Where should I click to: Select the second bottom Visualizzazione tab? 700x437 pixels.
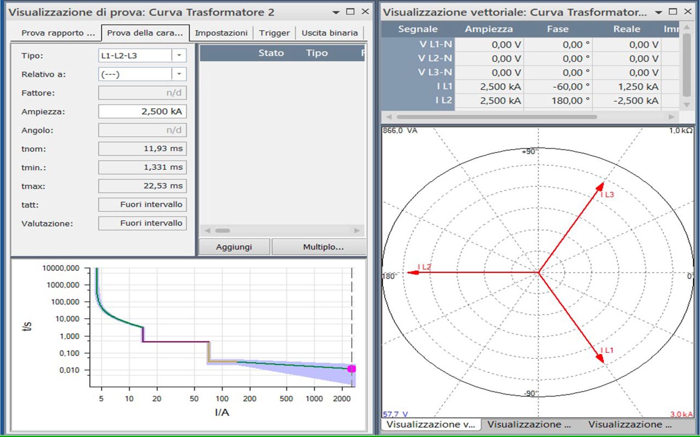point(529,424)
